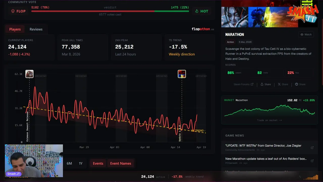Image resolution: width=323 pixels, height=182 pixels.
Task: Click the Apr 14 date on chart axis
Action: coord(175,147)
